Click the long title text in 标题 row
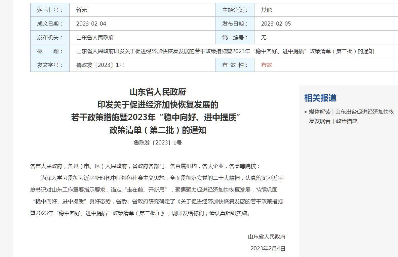 [x=225, y=51]
